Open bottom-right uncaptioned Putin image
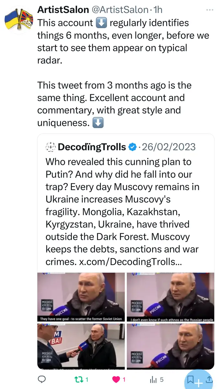The height and width of the screenshot is (389, 219). (x=170, y=346)
